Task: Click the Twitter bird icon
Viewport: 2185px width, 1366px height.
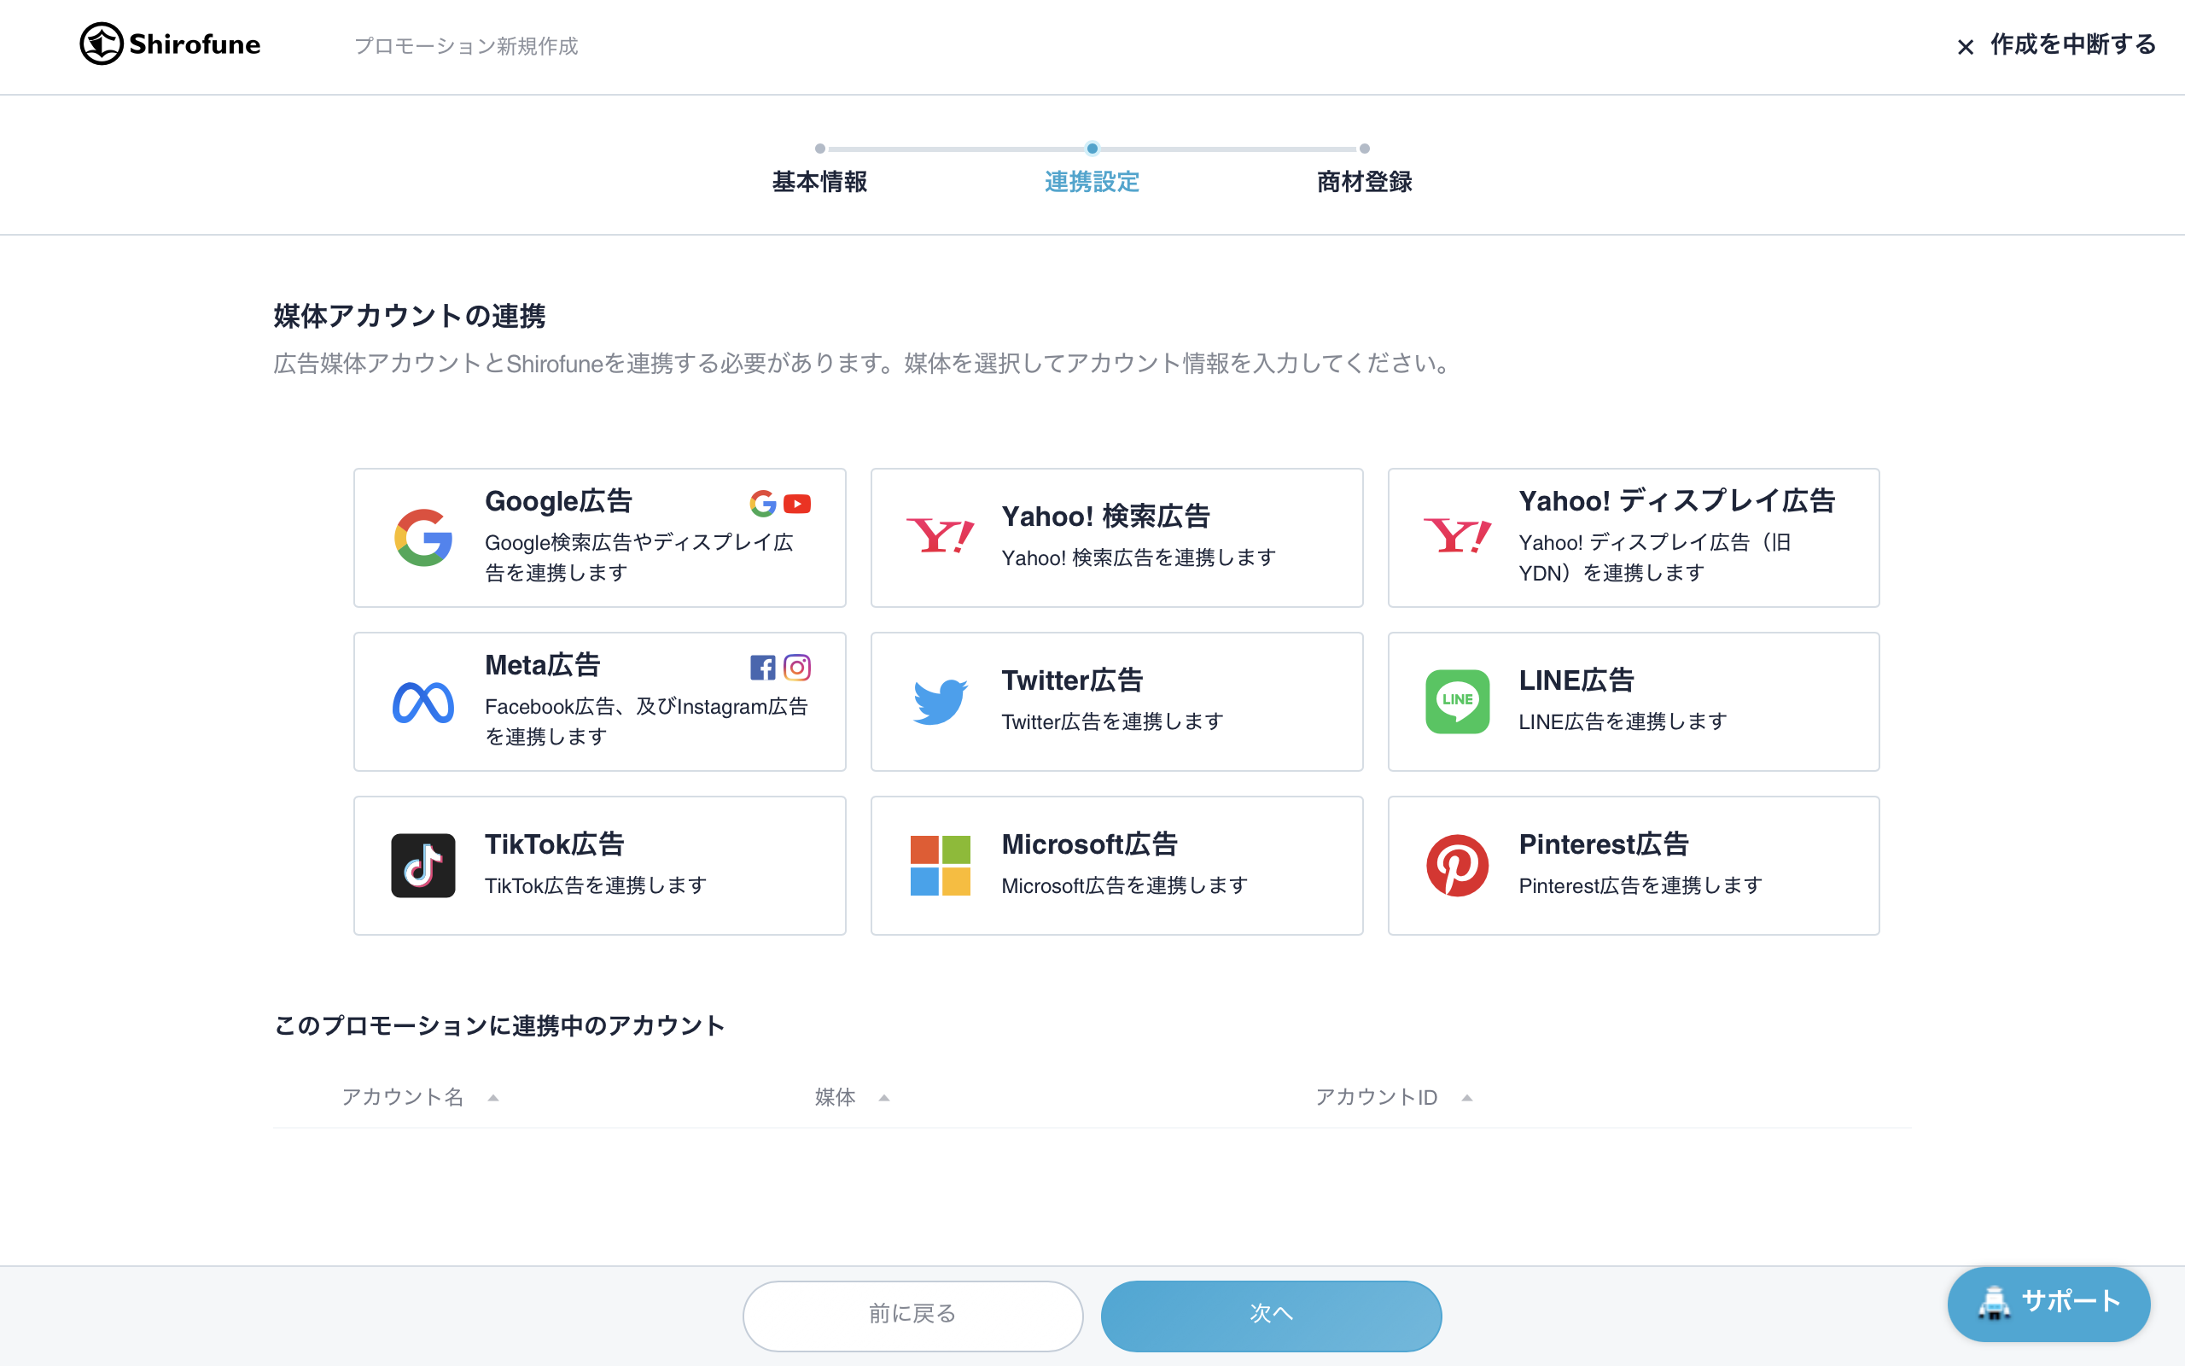Action: point(940,702)
